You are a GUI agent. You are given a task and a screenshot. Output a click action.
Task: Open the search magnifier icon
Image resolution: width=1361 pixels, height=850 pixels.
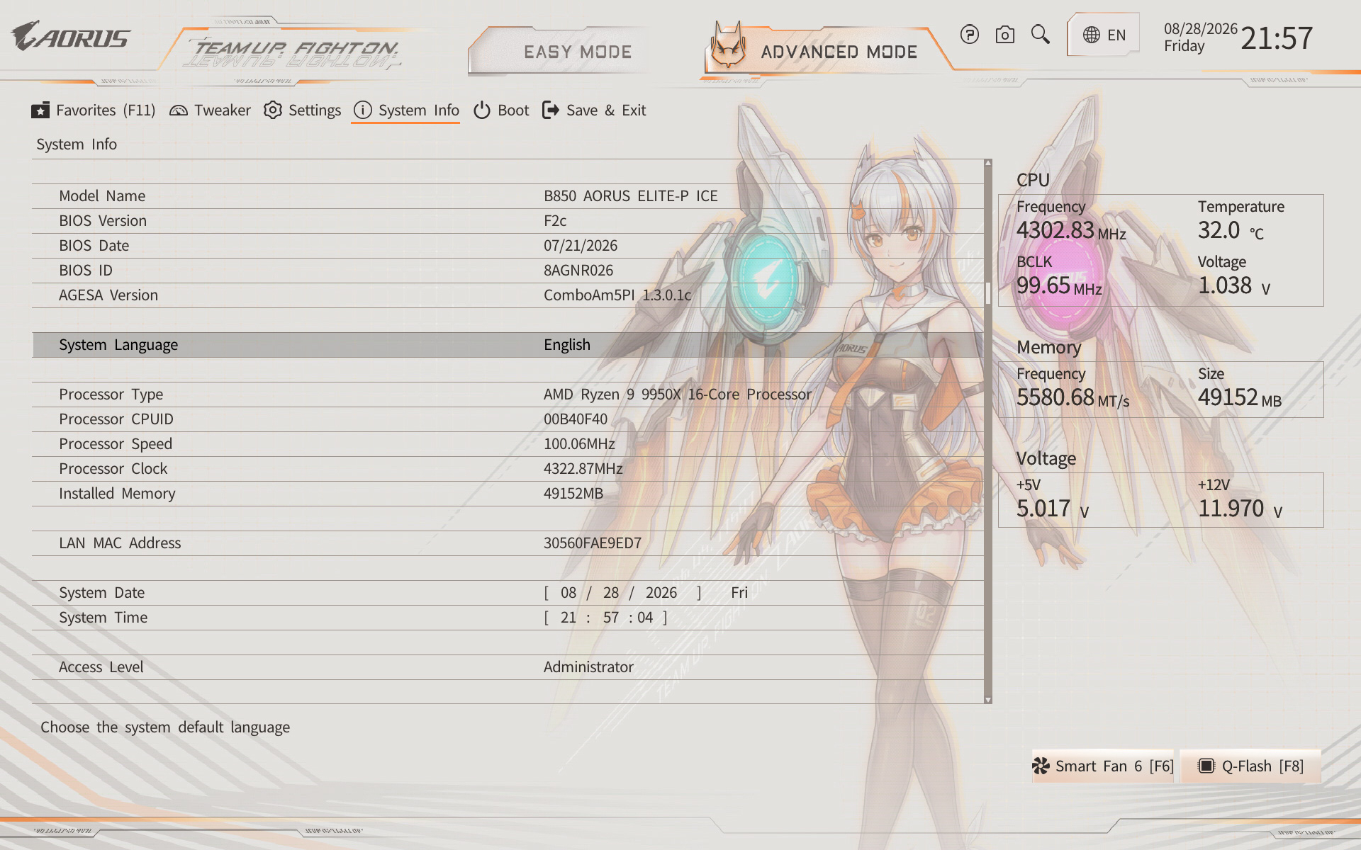point(1040,34)
